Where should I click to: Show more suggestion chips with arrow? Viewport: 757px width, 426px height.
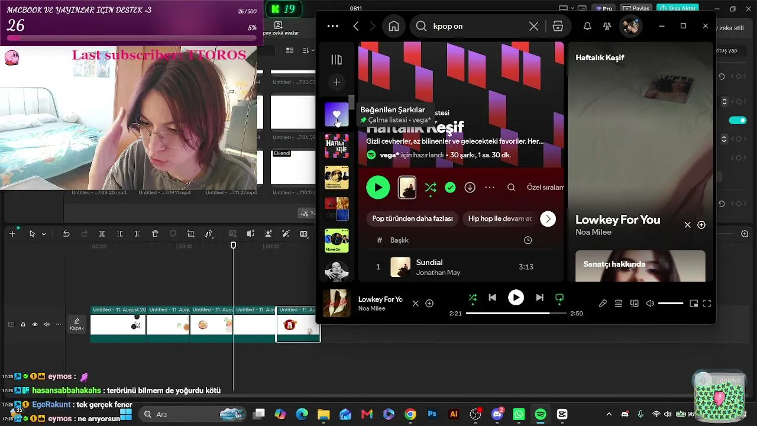pyautogui.click(x=548, y=219)
